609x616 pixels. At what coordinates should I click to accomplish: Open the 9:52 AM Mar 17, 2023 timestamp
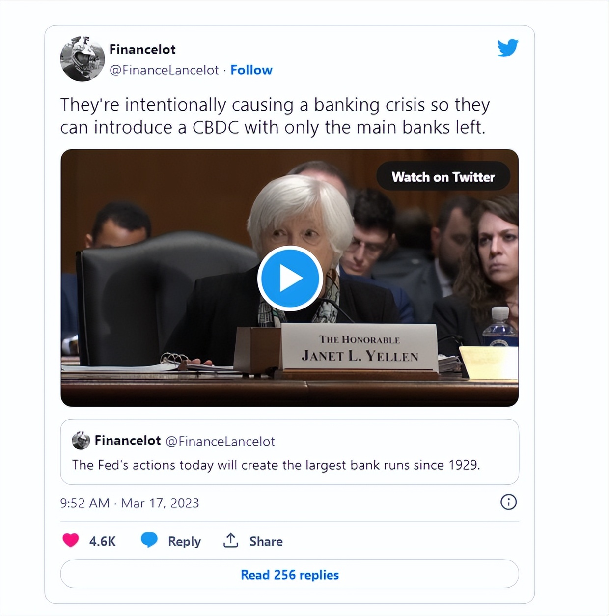click(130, 503)
